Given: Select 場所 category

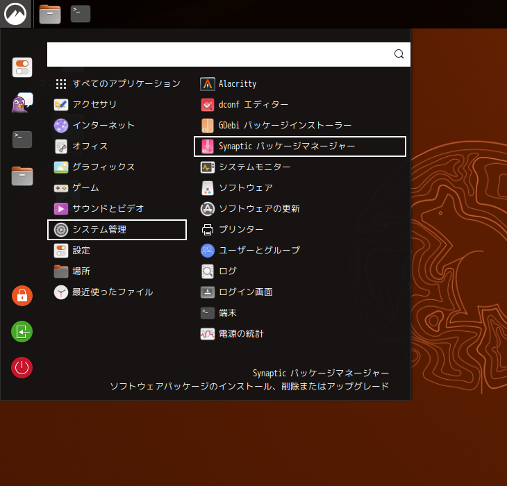Looking at the screenshot, I should coord(117,271).
